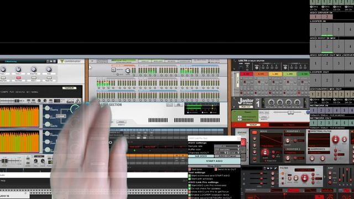The width and height of the screenshot is (354, 199).
Task: Select ASIO HOST IN MIX channel 1
Action: pos(315,46)
